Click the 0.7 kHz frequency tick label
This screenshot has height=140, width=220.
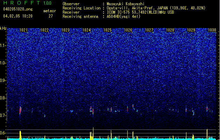3,115
